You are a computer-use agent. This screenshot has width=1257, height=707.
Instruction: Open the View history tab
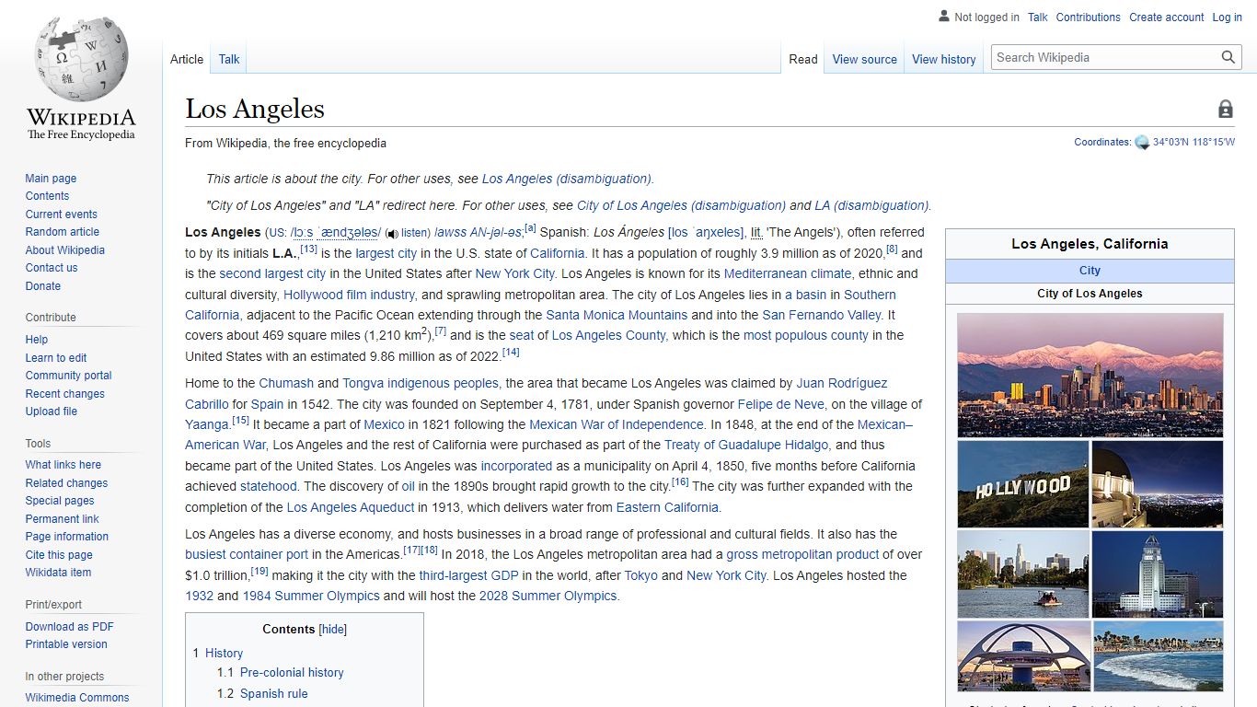tap(943, 59)
